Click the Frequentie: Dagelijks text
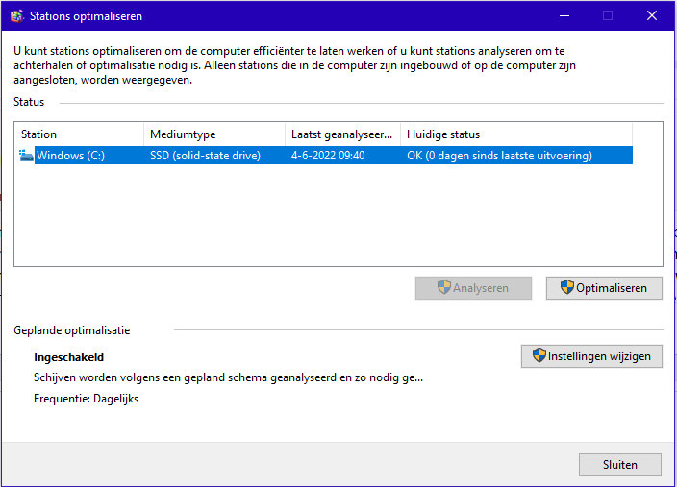The image size is (677, 487). (x=86, y=399)
